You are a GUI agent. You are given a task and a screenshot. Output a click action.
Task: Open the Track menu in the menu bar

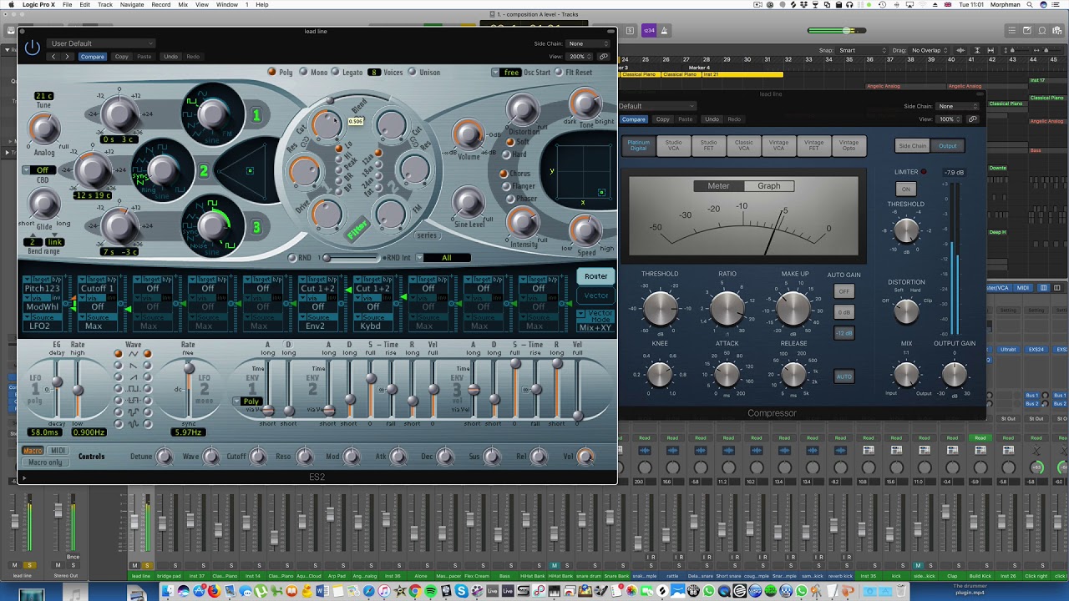point(104,4)
